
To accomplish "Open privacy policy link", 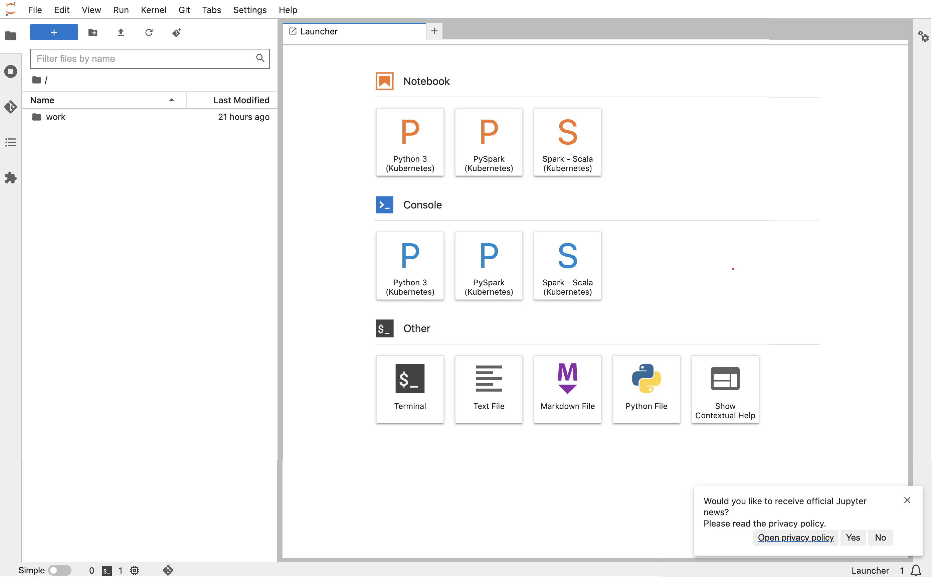I will tap(795, 537).
